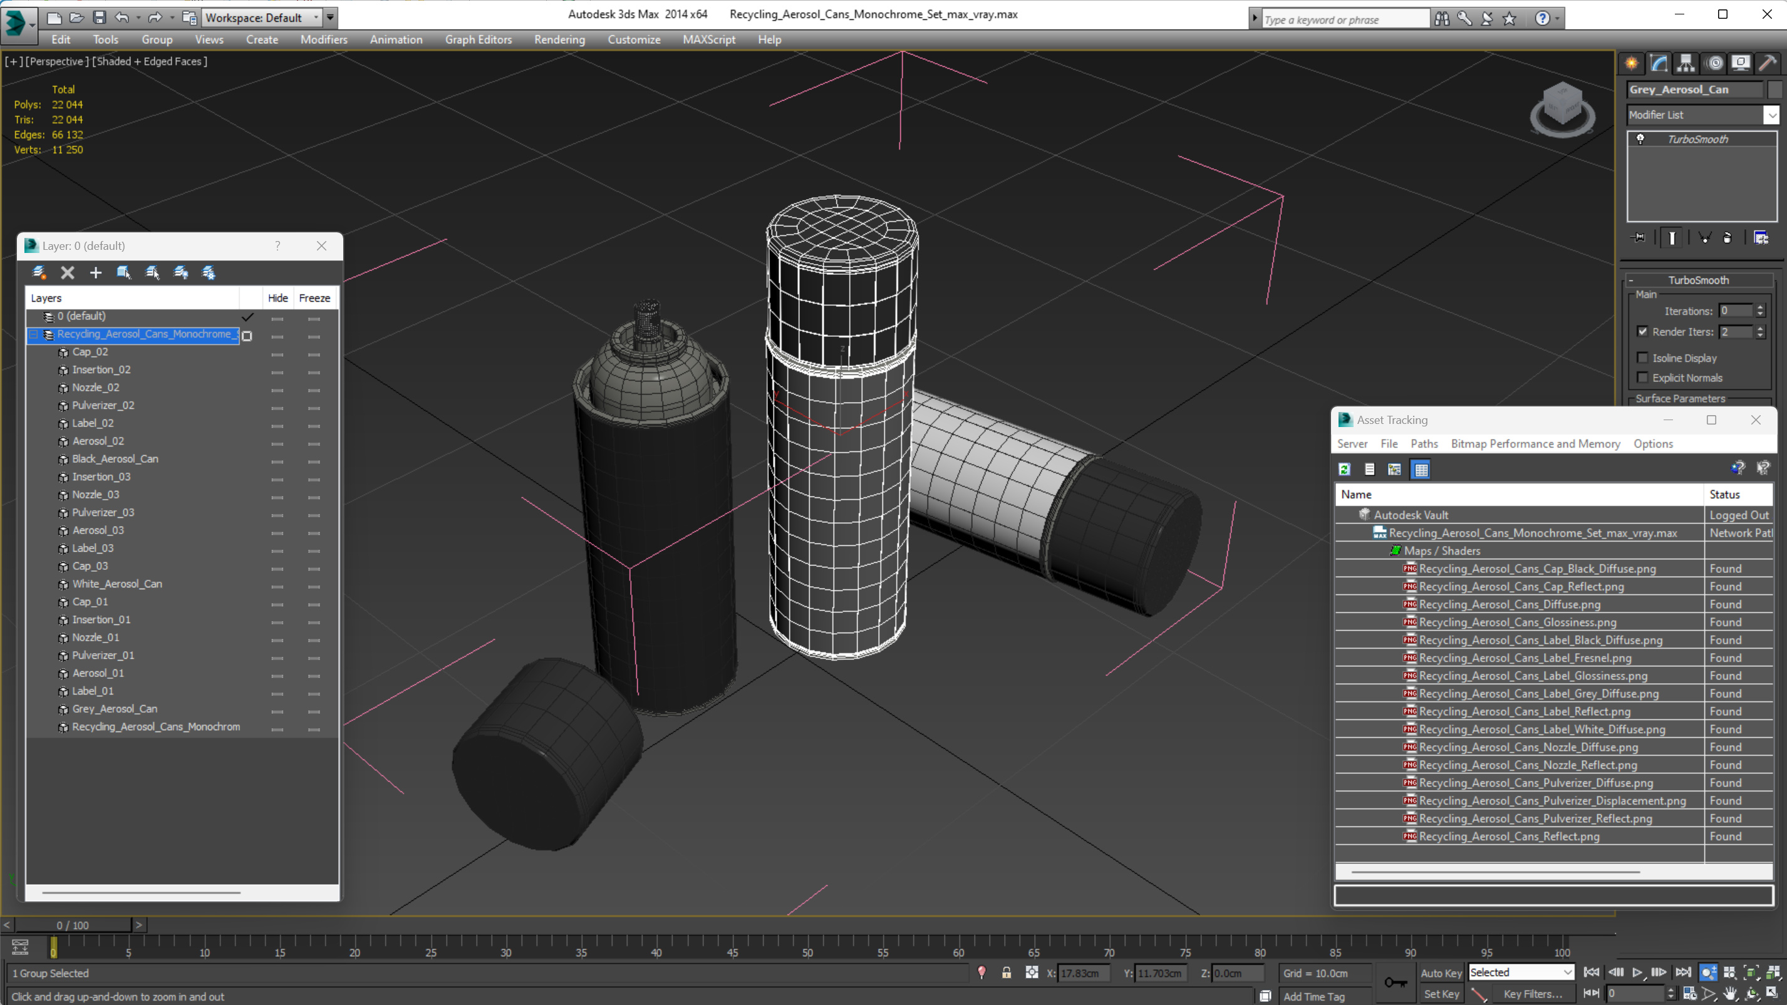This screenshot has height=1005, width=1787.
Task: Click Refresh icon in Asset Tracking toolbar
Action: [1344, 470]
